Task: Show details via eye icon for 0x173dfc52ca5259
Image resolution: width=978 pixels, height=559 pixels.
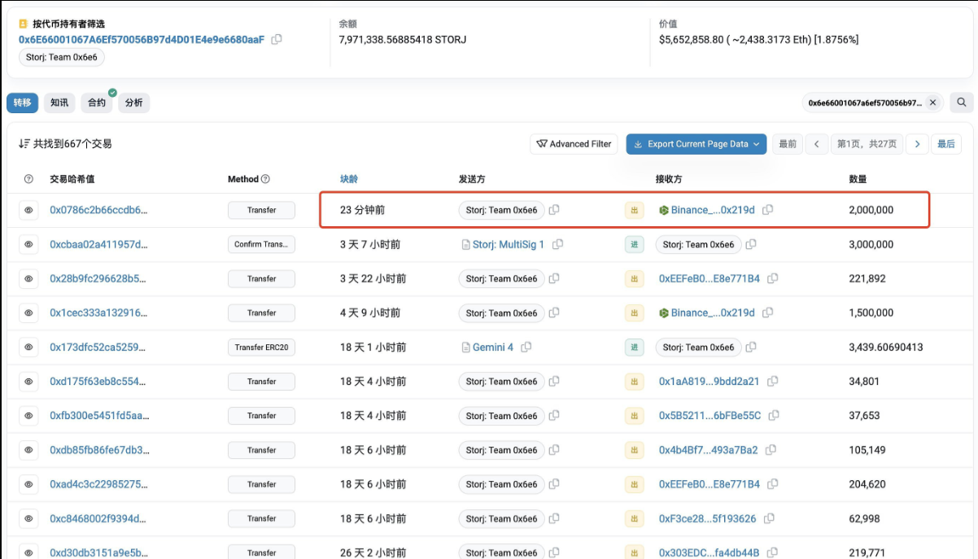Action: pos(28,347)
